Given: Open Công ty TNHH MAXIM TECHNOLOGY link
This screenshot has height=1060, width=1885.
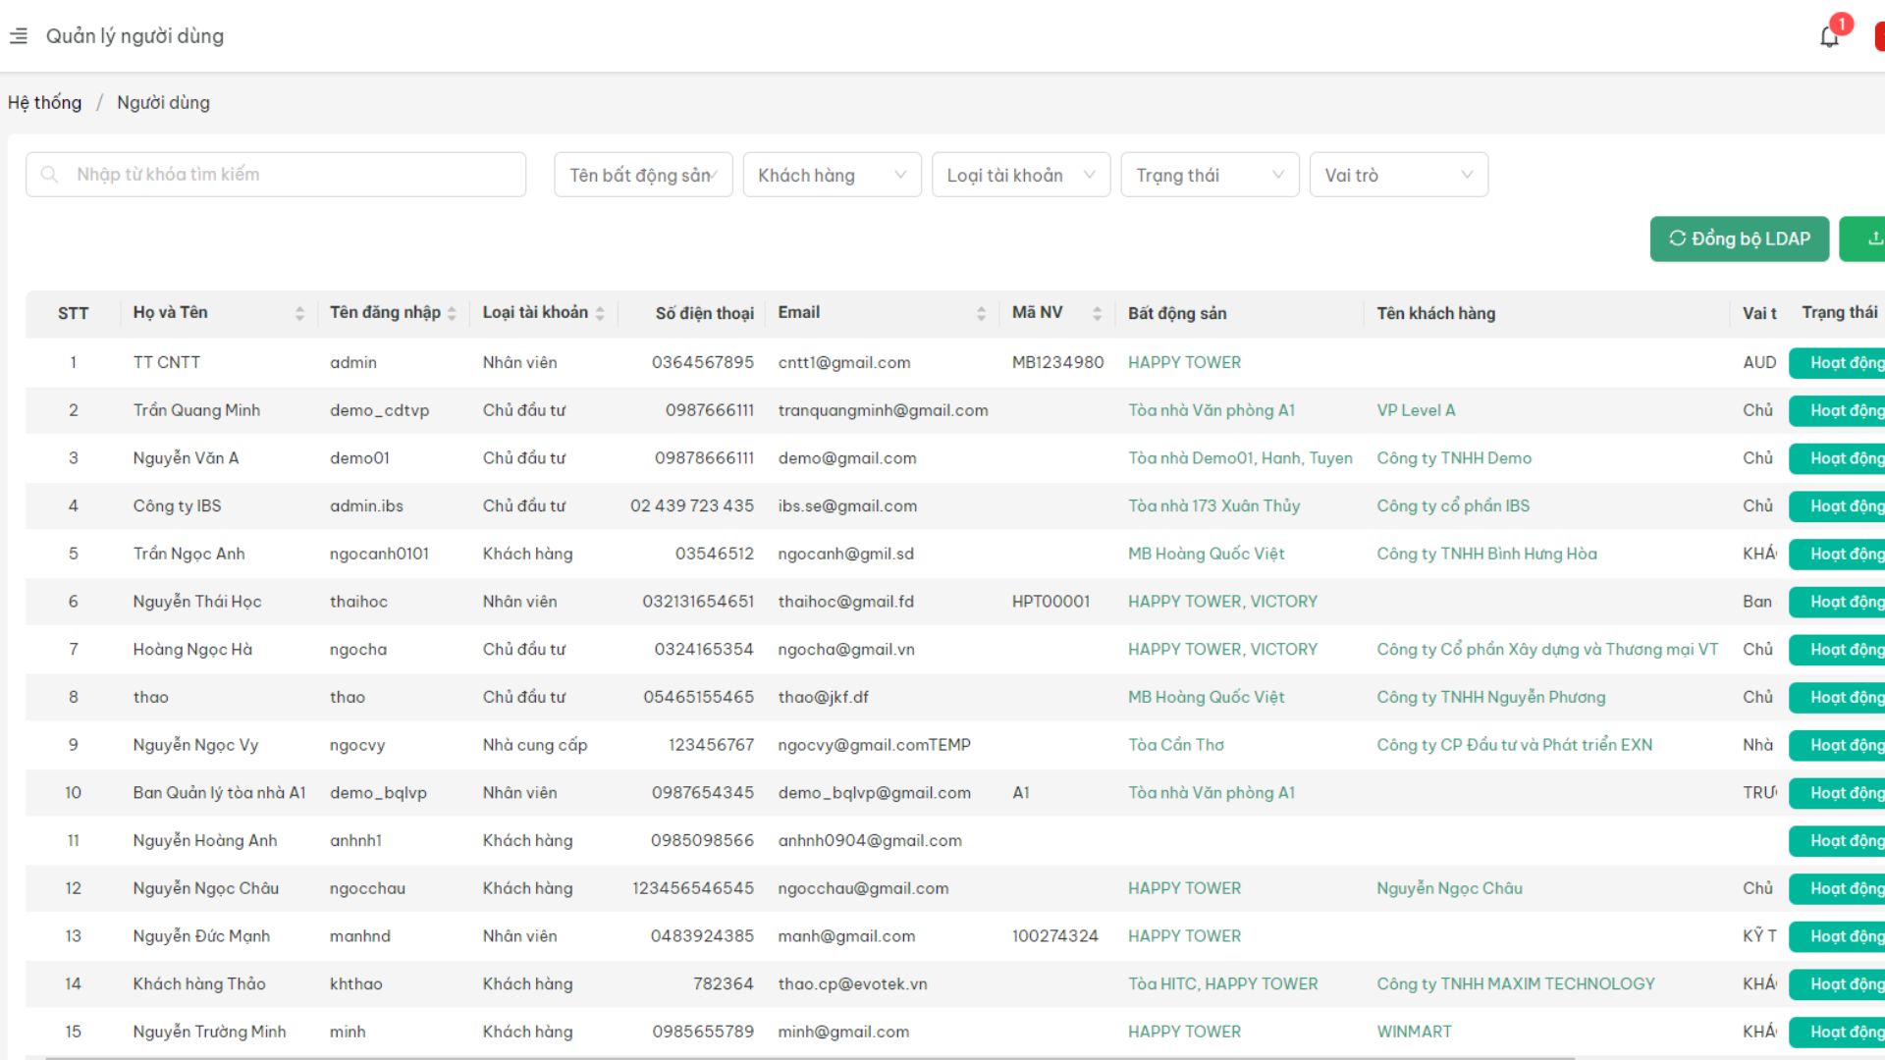Looking at the screenshot, I should [x=1515, y=983].
